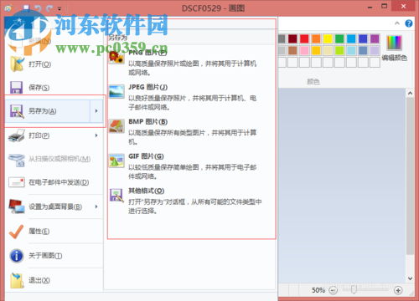Choose 保存(S) in the file menu

54,88
